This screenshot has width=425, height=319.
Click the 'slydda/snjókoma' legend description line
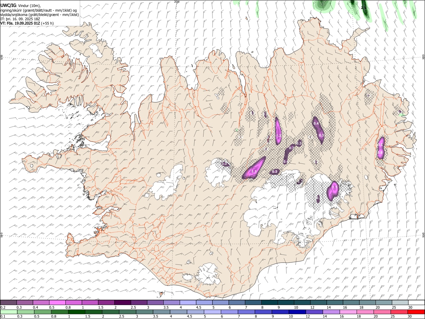[40, 15]
